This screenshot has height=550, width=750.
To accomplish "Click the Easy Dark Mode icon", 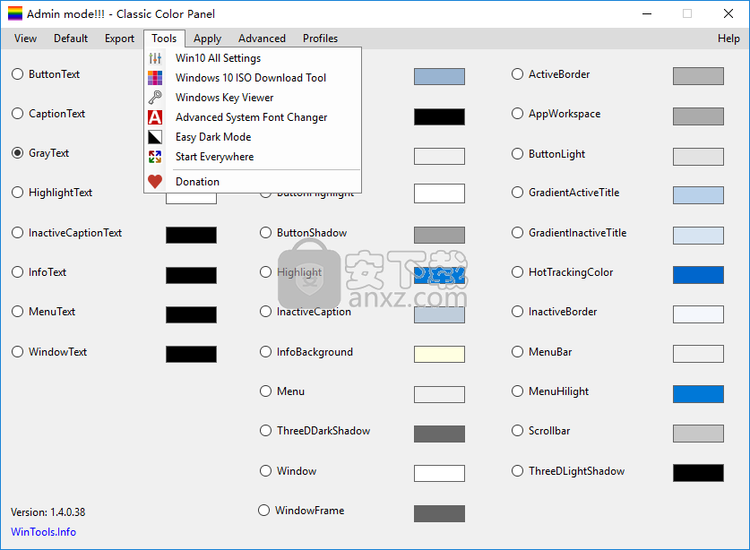I will (x=155, y=137).
